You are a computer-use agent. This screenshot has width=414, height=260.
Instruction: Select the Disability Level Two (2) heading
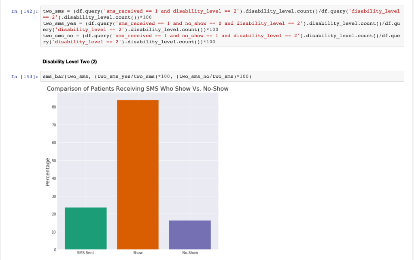click(x=70, y=62)
